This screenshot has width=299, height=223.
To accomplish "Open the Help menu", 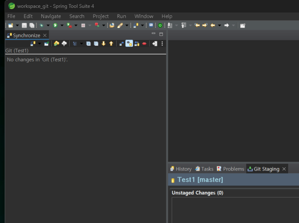I will 167,16.
